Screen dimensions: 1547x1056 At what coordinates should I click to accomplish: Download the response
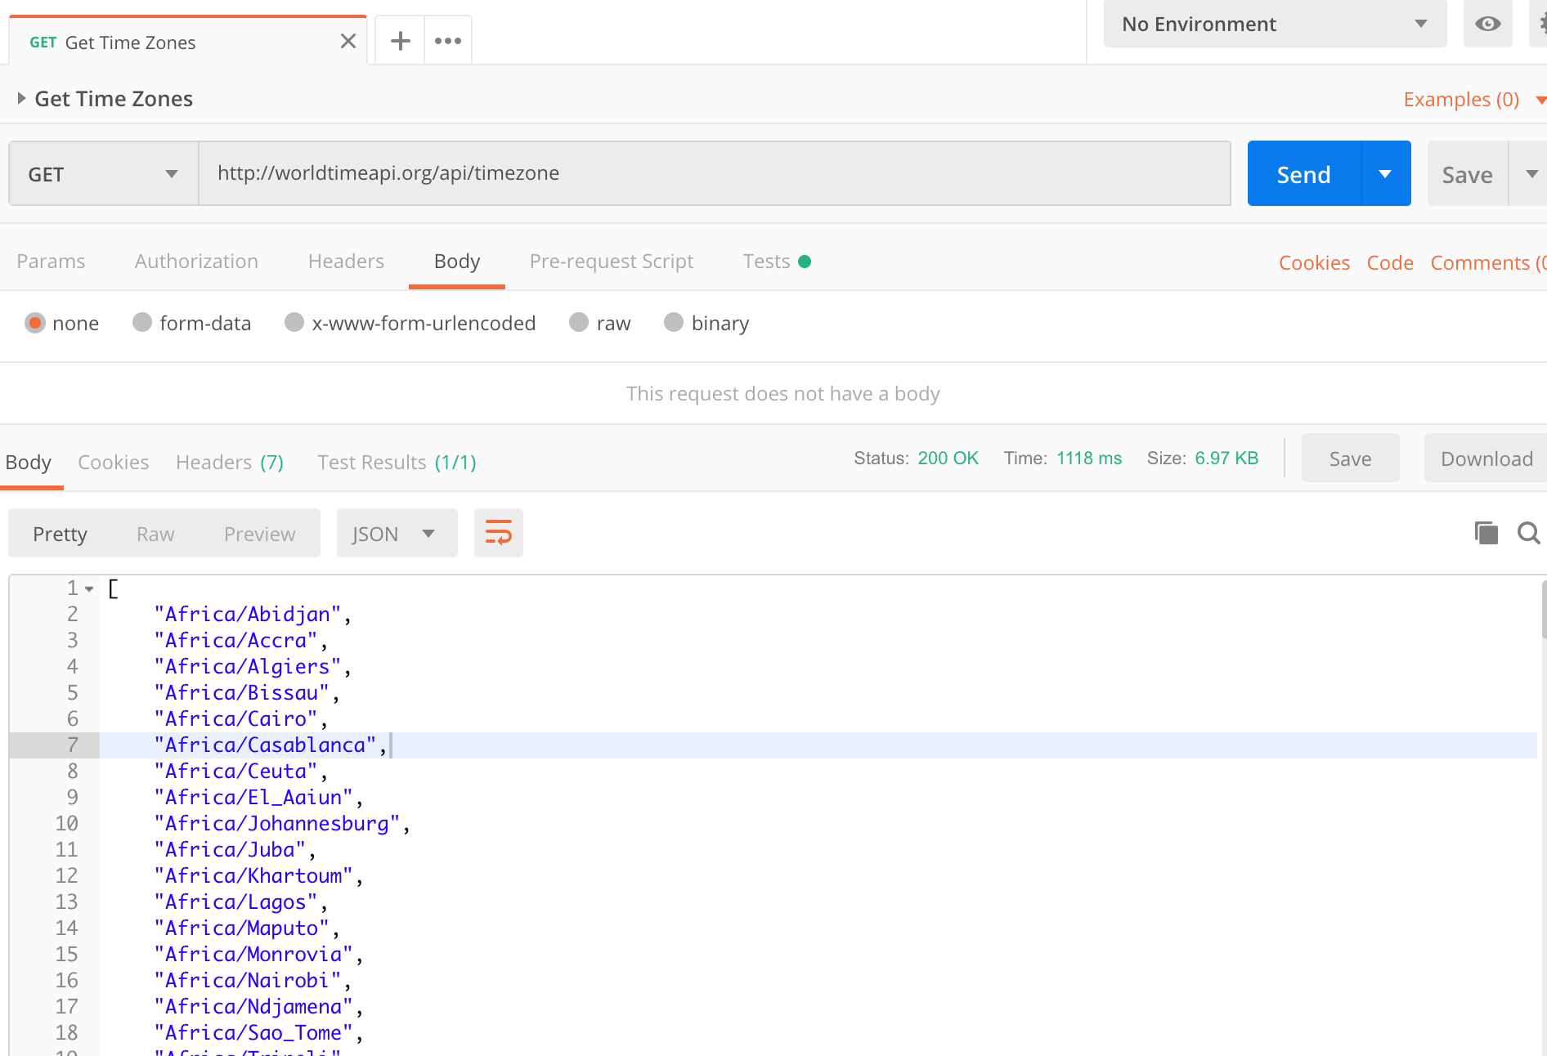pos(1486,458)
